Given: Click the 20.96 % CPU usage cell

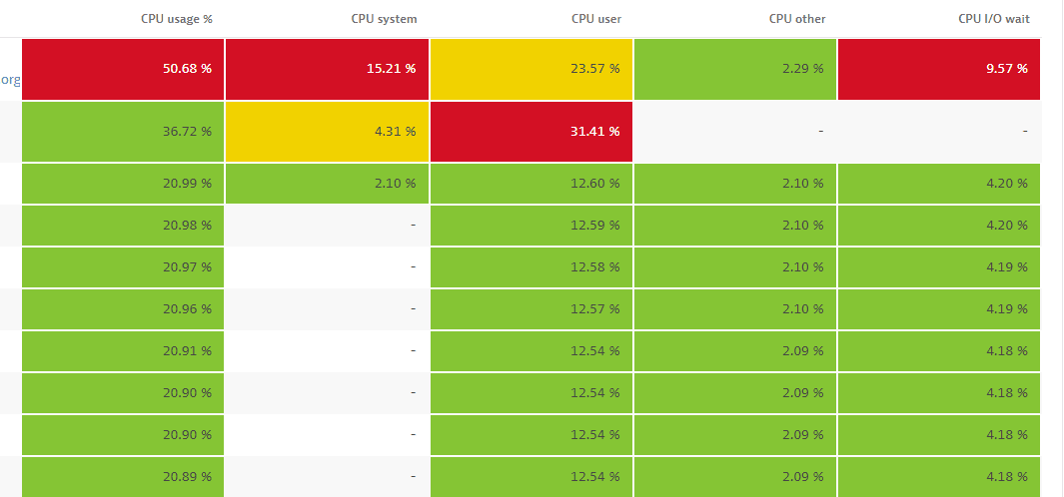Looking at the screenshot, I should coord(123,308).
